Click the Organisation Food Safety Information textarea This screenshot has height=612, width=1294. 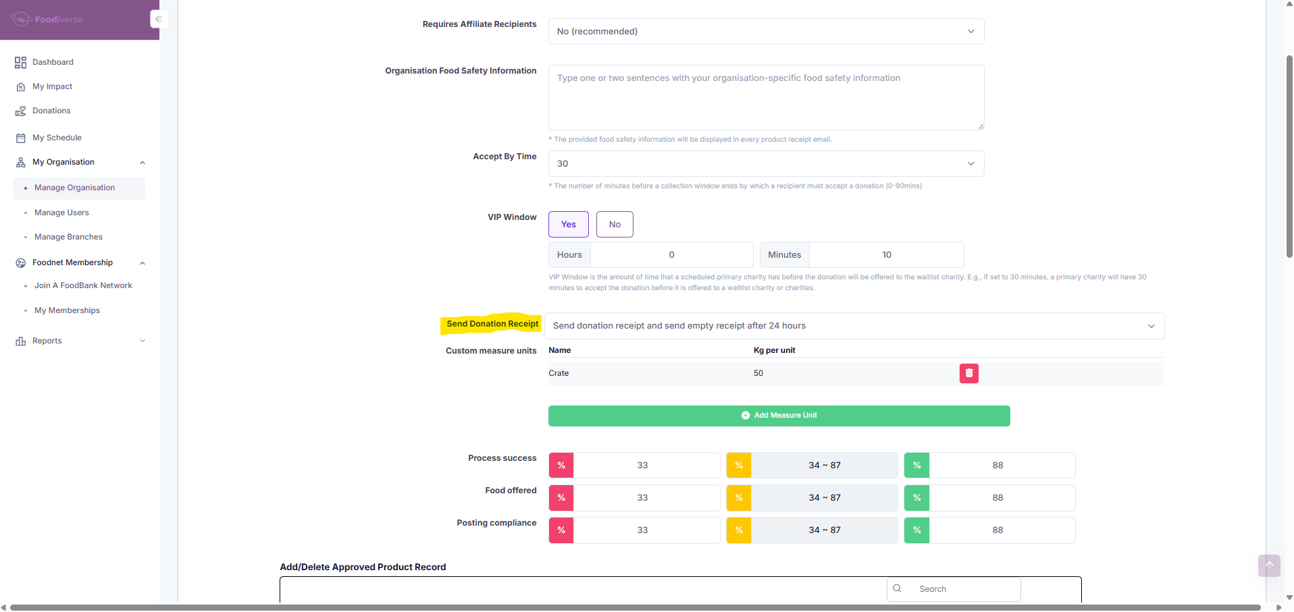765,98
